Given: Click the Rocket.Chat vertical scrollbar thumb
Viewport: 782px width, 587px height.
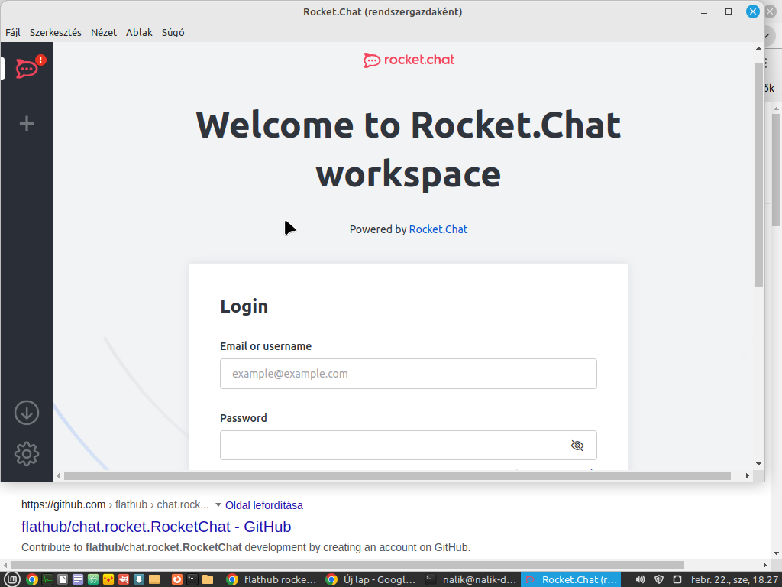Looking at the screenshot, I should click(758, 175).
